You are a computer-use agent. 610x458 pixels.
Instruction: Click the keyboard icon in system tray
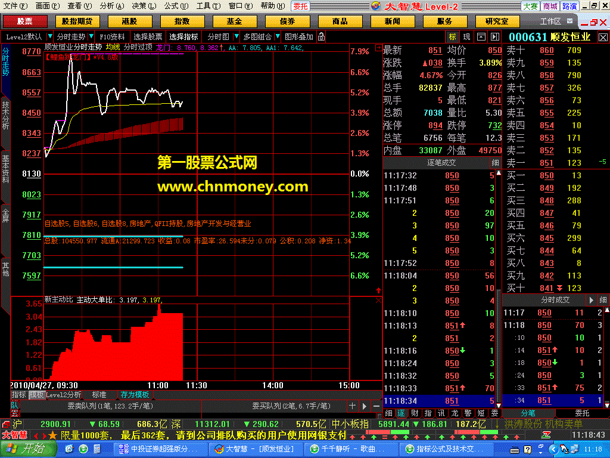coord(514,450)
